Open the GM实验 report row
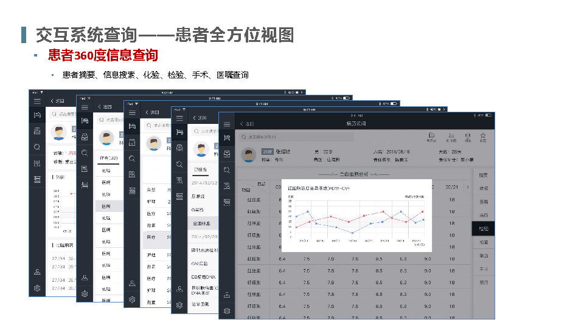This screenshot has width=584, height=328. [203, 264]
